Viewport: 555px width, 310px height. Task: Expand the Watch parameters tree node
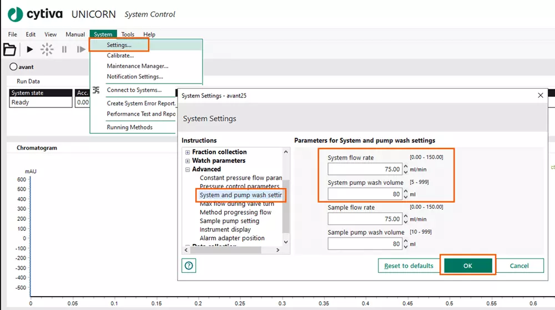187,161
